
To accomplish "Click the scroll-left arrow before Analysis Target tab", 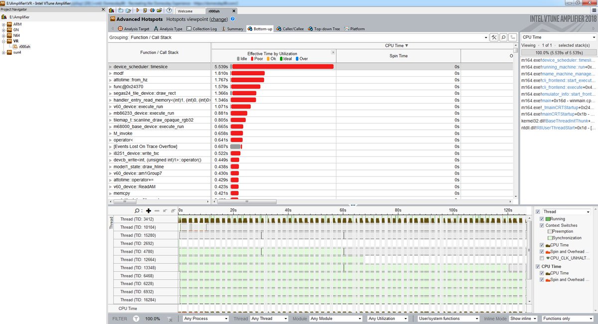I will tap(112, 29).
